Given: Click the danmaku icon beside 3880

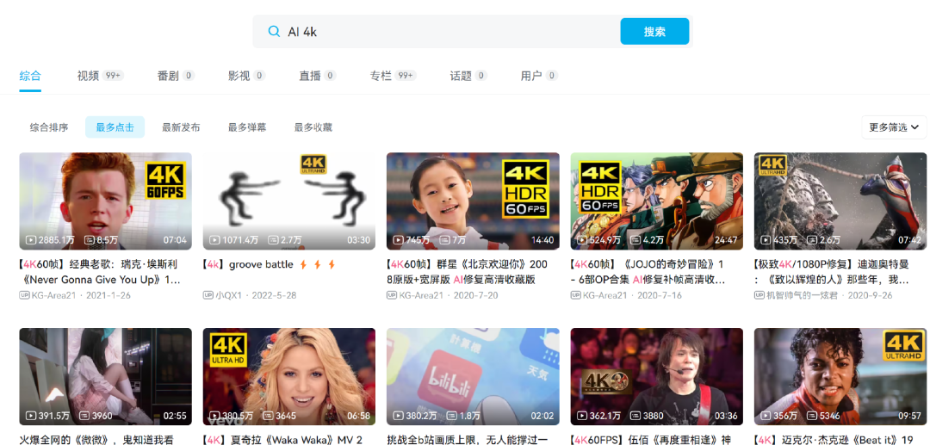Looking at the screenshot, I should coord(635,416).
